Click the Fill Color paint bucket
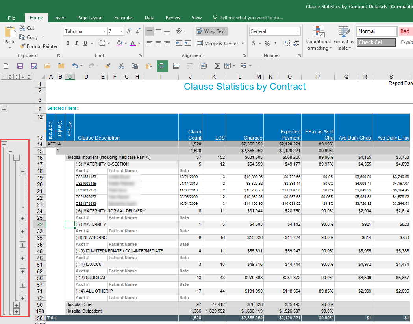The image size is (413, 324). (x=119, y=43)
